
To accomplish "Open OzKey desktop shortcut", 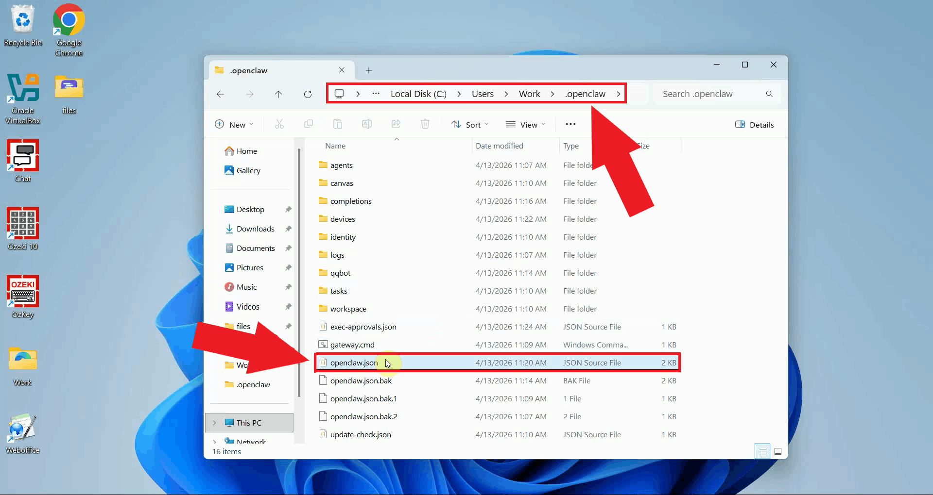I will click(x=23, y=297).
